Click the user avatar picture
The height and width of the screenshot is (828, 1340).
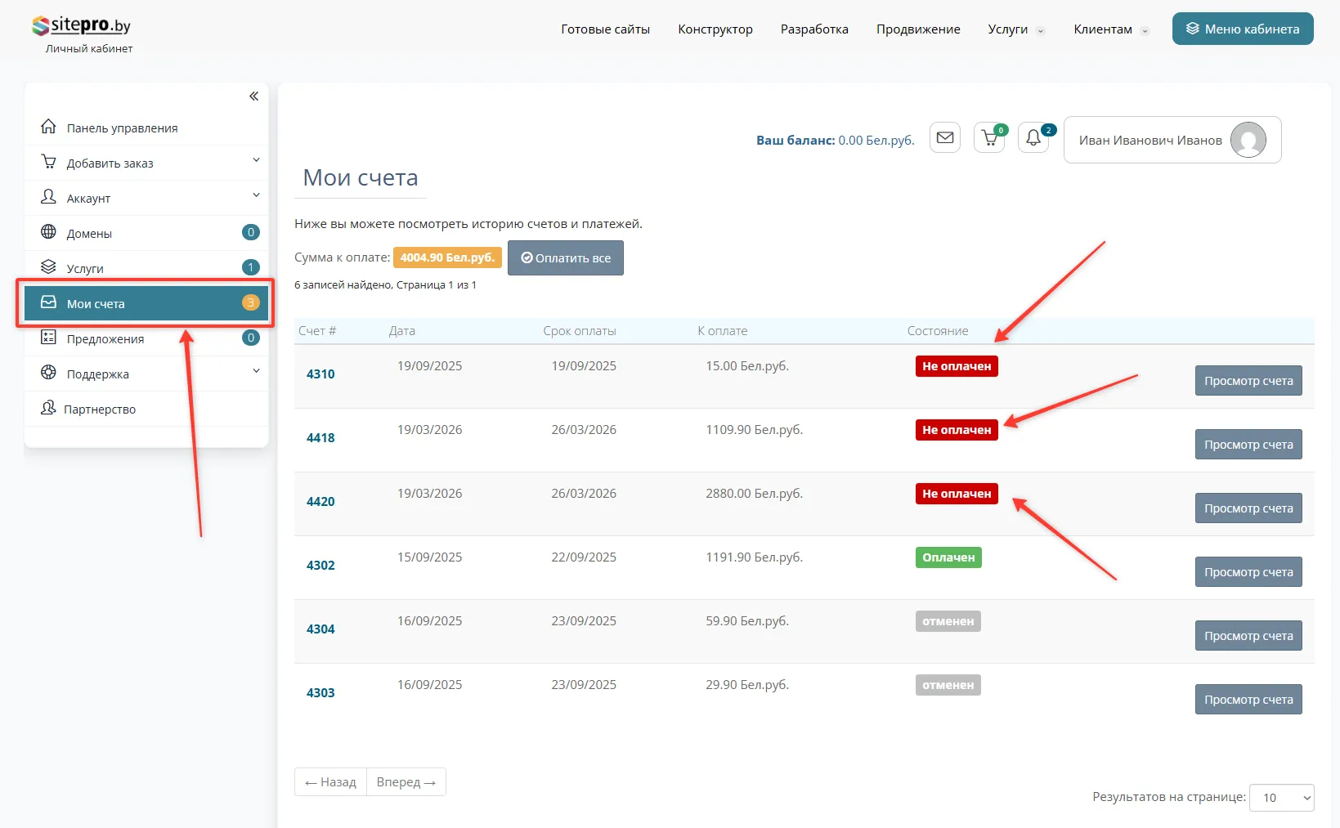[x=1248, y=140]
